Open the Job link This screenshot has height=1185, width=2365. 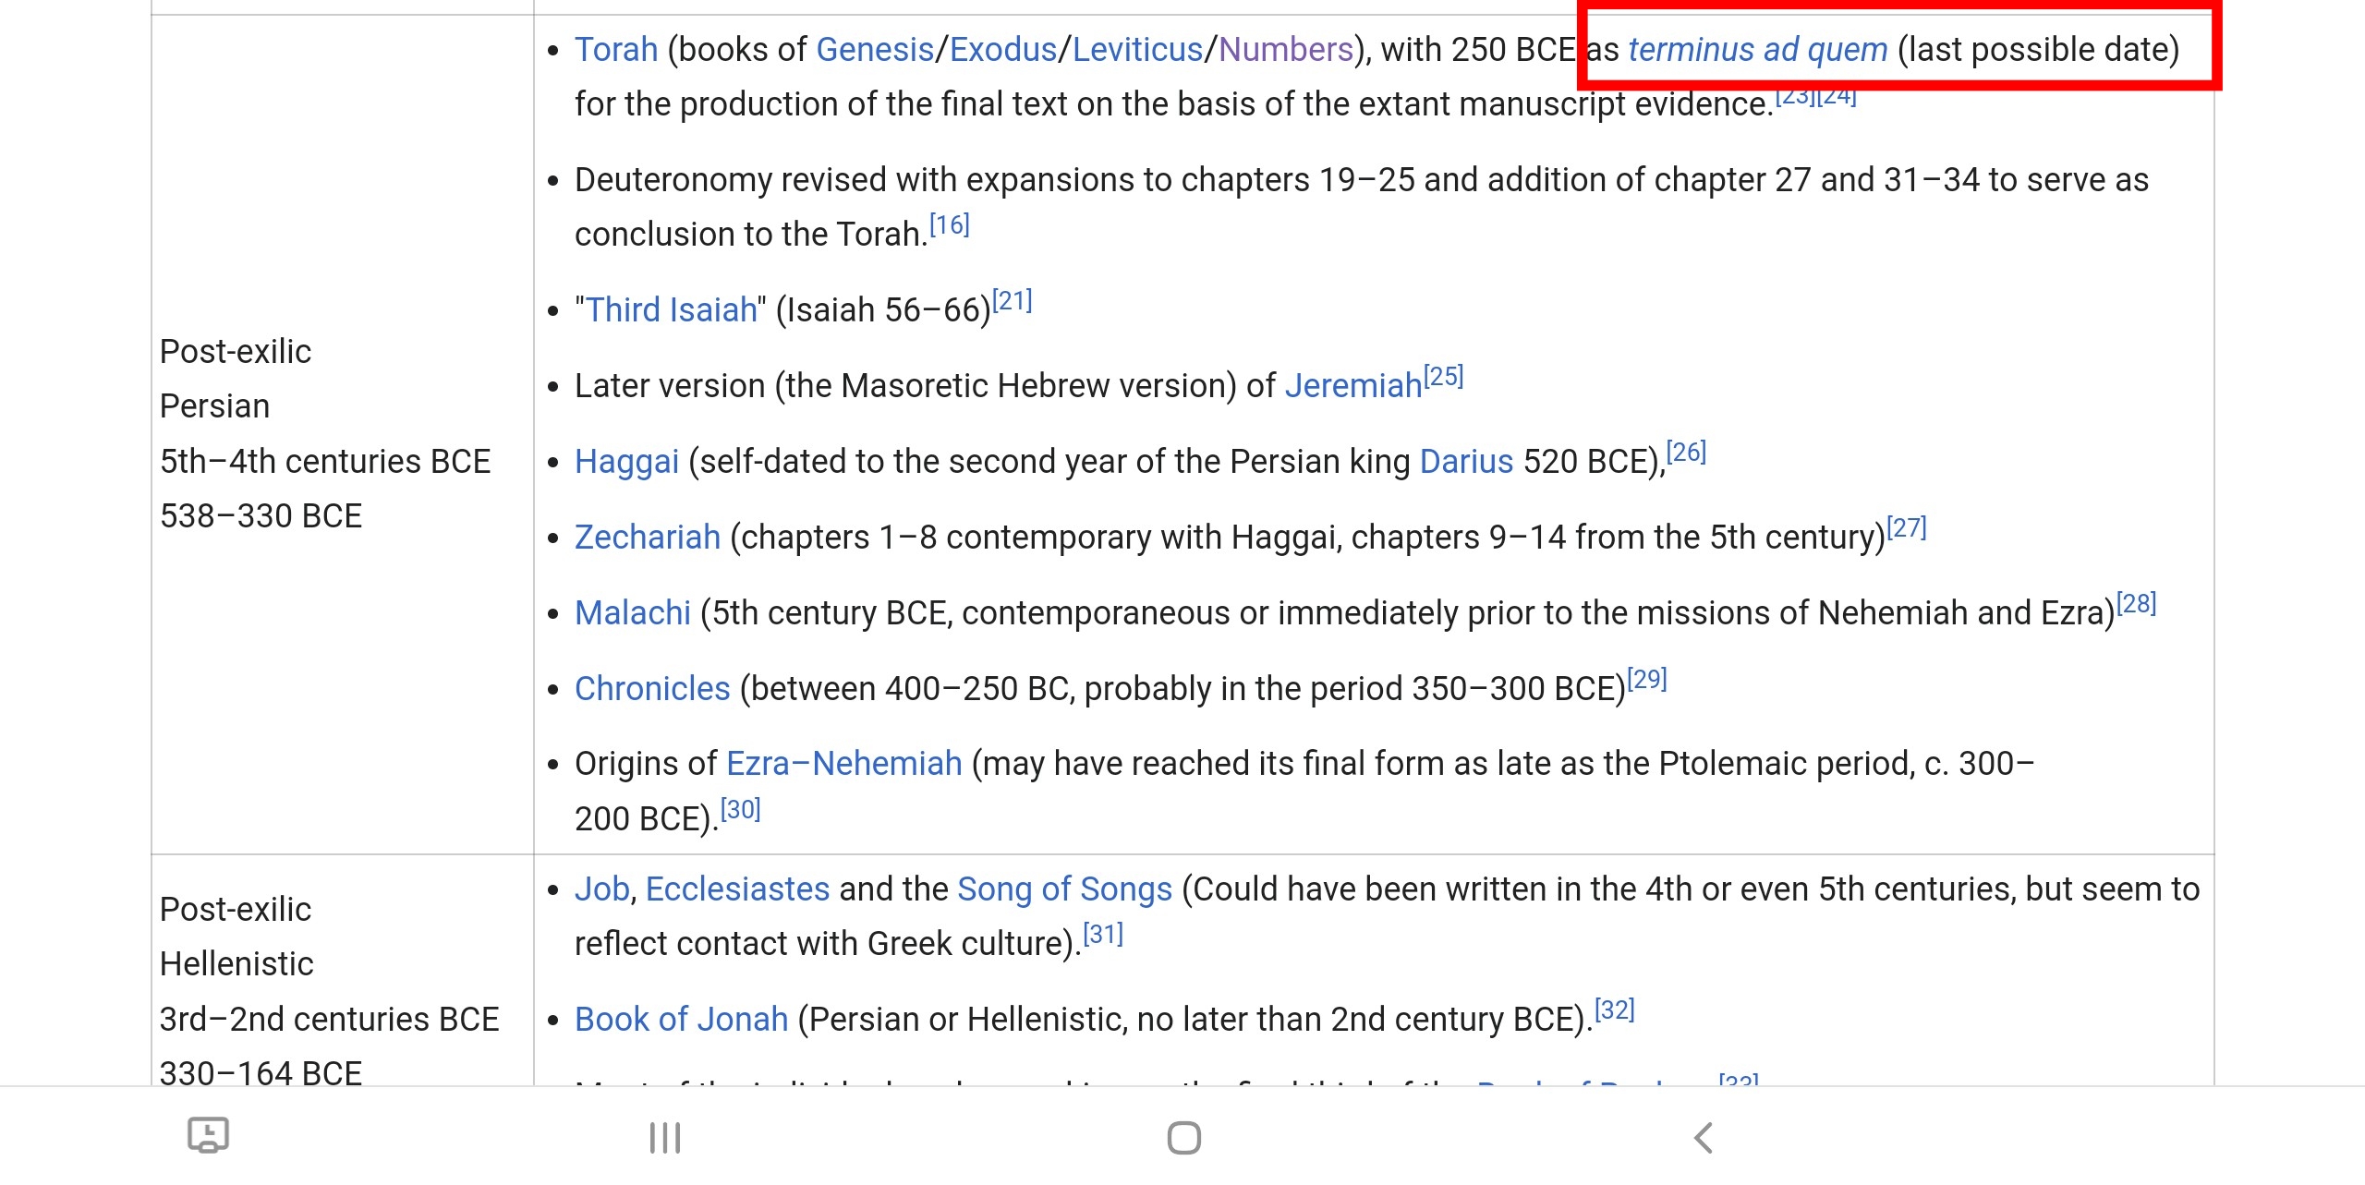click(602, 889)
